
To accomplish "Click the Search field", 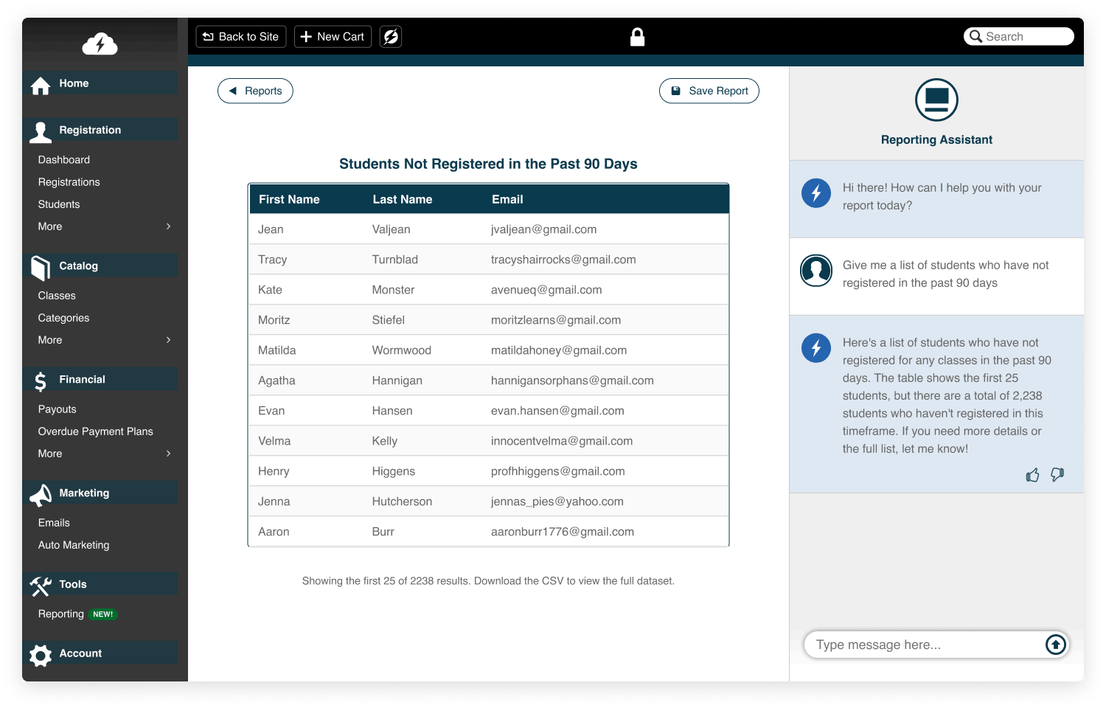I will (x=1019, y=36).
